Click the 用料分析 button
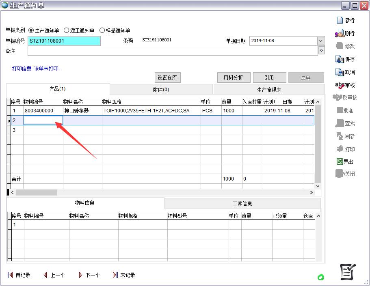 tap(234, 77)
